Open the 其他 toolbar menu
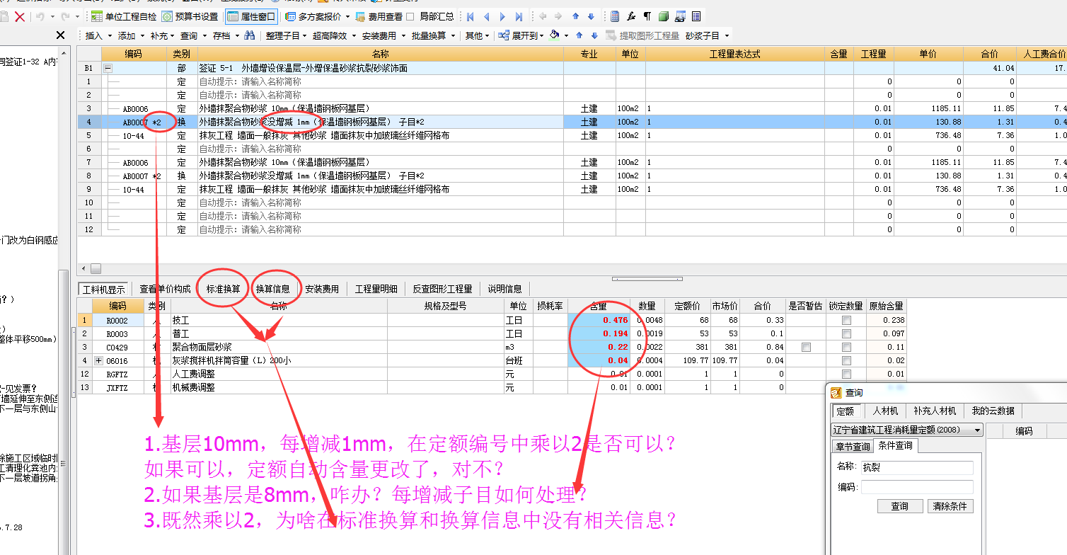 click(x=477, y=35)
